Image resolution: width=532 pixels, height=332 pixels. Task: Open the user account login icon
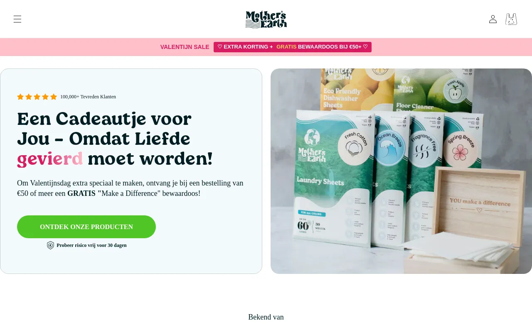[x=493, y=19]
